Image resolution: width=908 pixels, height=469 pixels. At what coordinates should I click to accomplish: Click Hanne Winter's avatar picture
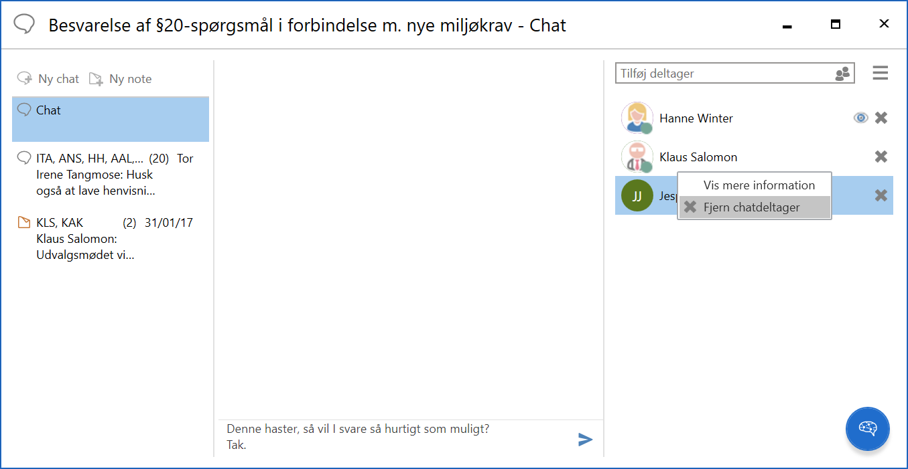point(637,118)
